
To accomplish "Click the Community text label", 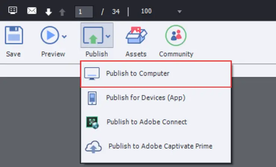I will [176, 54].
